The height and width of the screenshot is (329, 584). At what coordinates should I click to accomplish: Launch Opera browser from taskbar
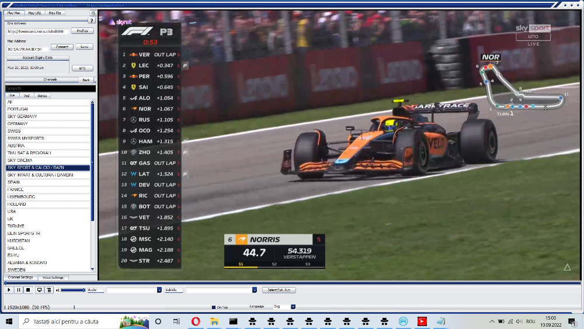(x=196, y=321)
